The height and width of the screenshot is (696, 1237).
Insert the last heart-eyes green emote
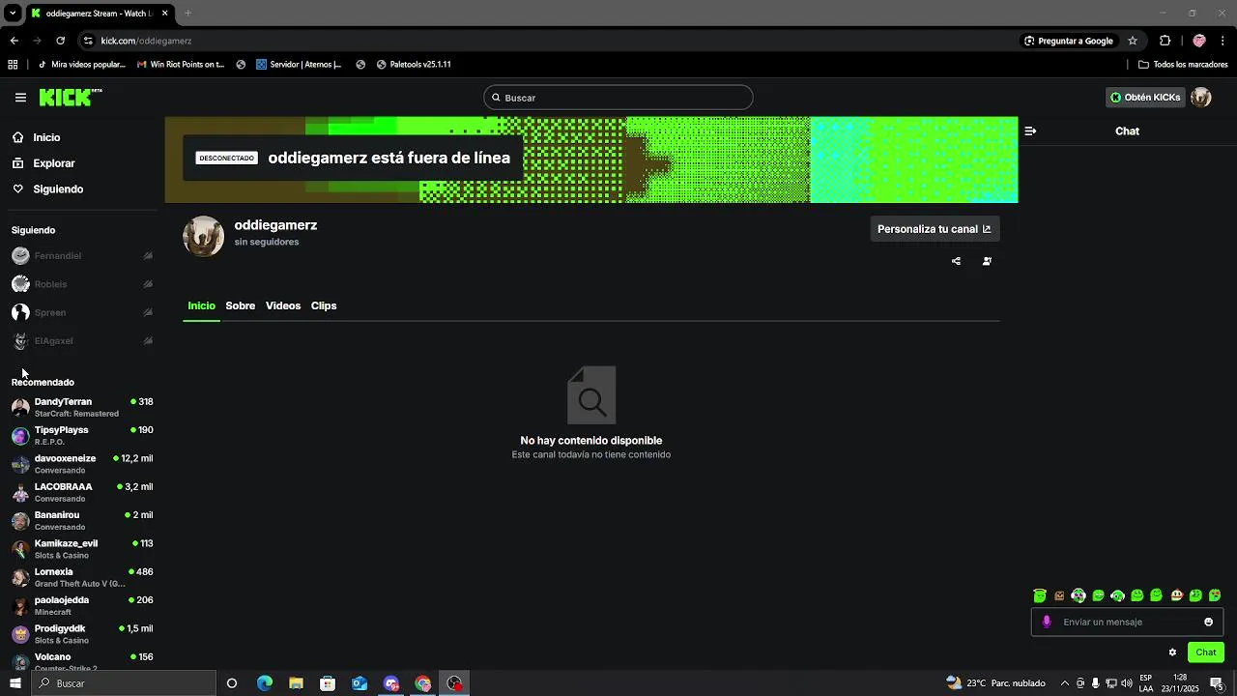pyautogui.click(x=1215, y=595)
